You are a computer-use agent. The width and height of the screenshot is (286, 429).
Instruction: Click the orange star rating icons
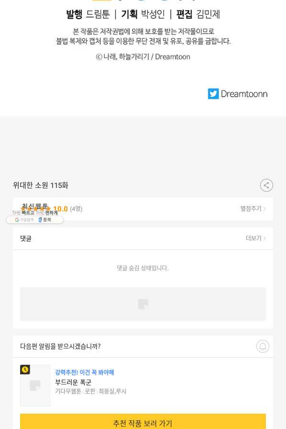pos(35,209)
